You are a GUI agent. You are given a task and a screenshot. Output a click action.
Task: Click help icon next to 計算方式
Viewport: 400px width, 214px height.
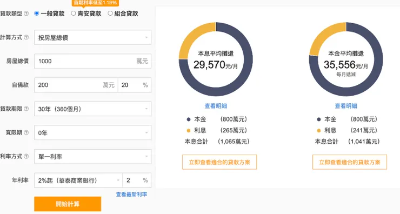26,37
